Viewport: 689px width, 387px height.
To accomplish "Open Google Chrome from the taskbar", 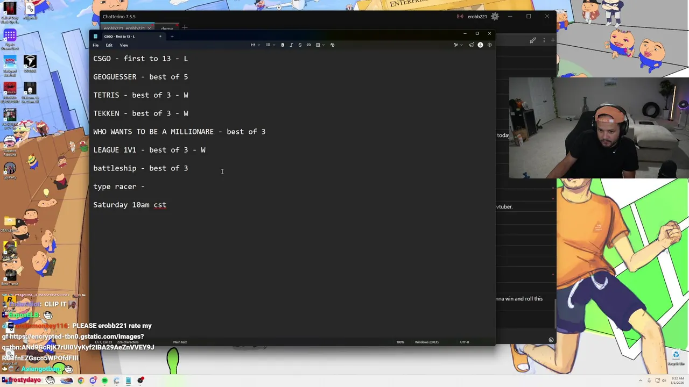I will [81, 381].
